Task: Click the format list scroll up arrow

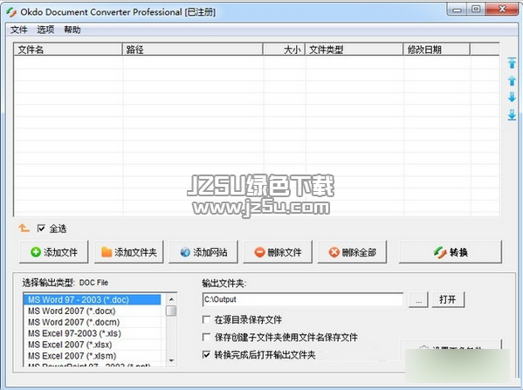Action: [171, 299]
